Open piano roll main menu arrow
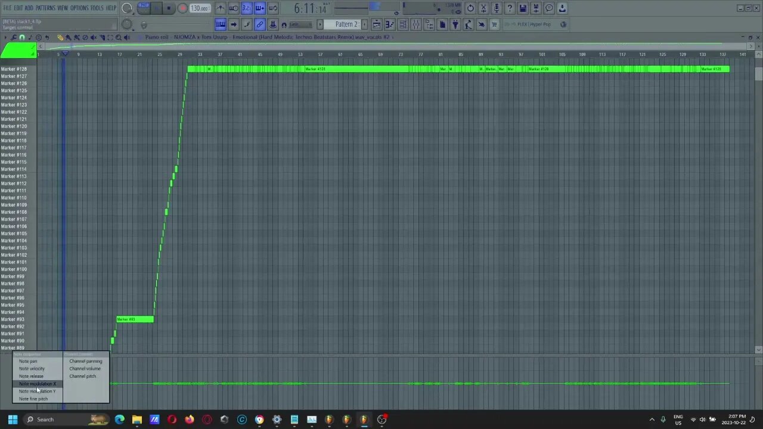The height and width of the screenshot is (429, 763). (x=5, y=38)
